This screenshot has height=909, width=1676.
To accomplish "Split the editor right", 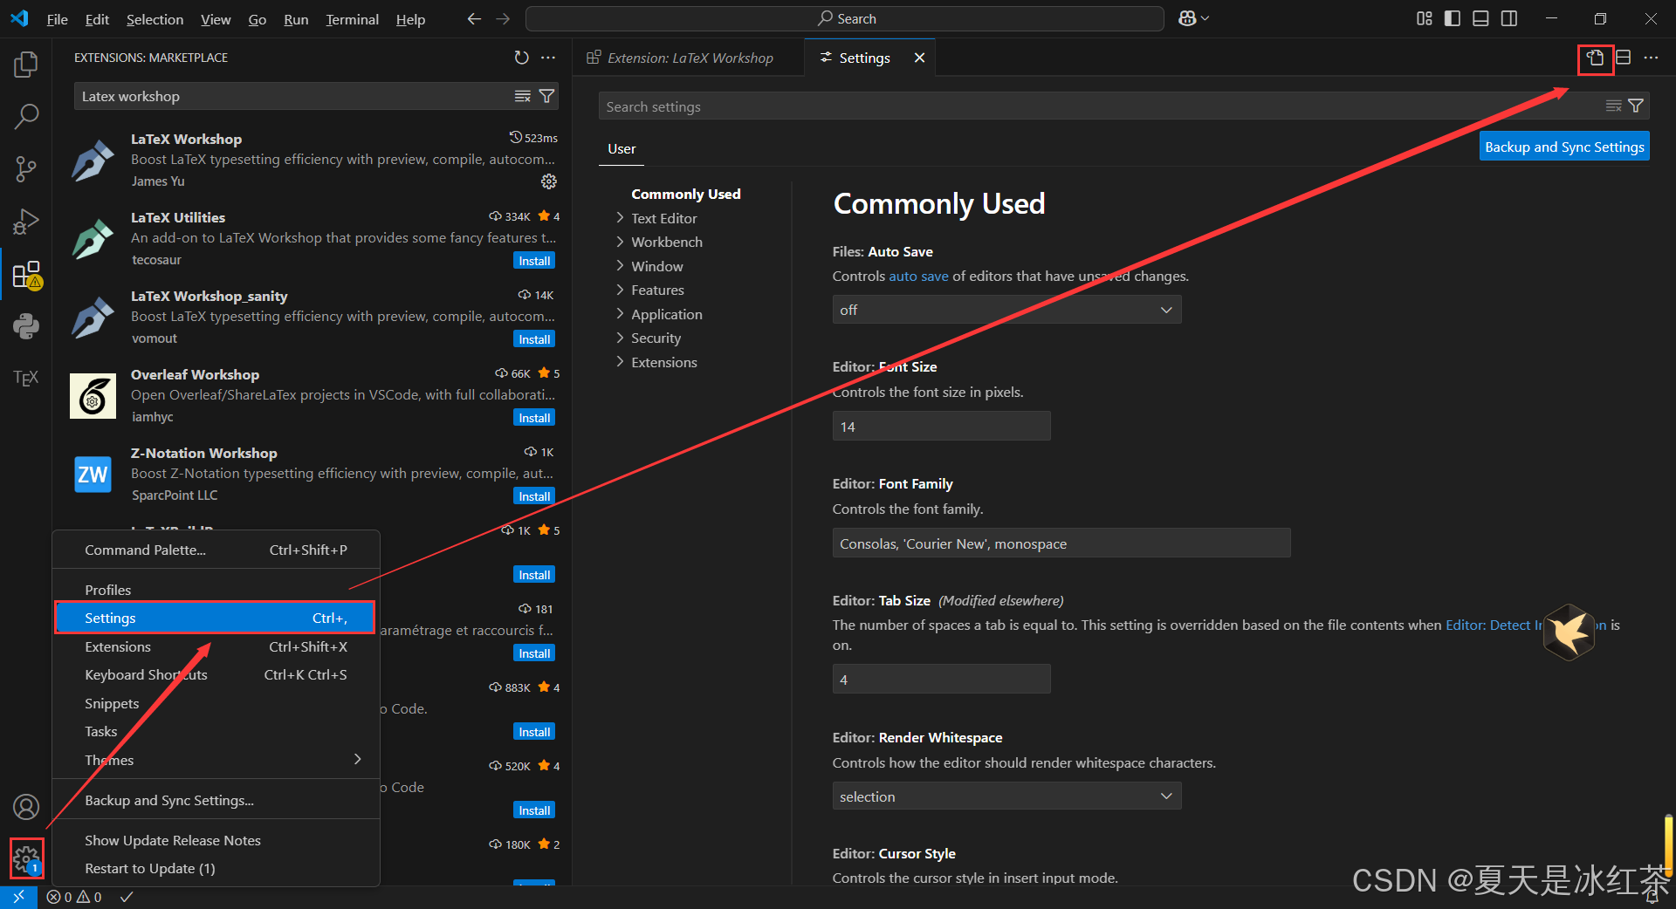I will pos(1623,58).
